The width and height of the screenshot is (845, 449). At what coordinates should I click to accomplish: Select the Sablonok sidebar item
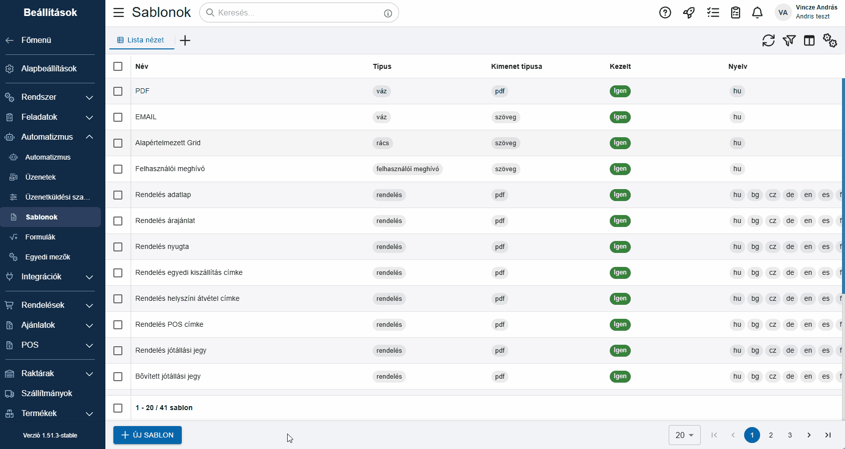tap(50, 217)
